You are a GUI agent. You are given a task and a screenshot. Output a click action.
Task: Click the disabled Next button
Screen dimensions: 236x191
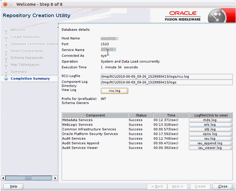click(x=178, y=186)
